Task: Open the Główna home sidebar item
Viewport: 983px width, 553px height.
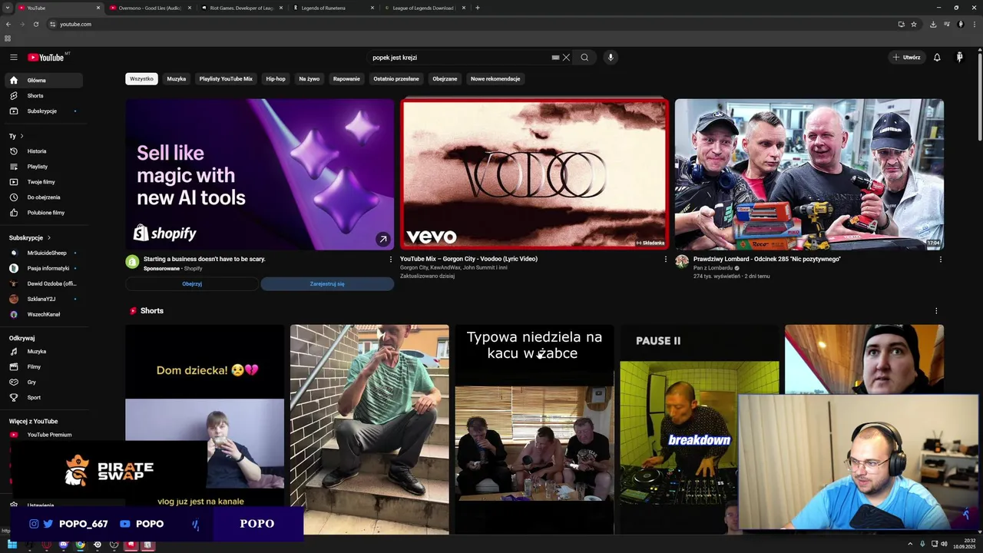Action: [44, 81]
